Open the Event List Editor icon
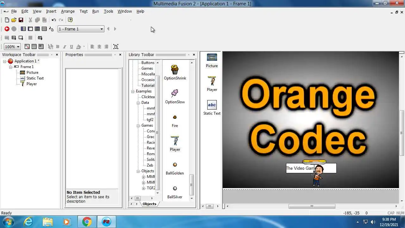The image size is (405, 228). tap(44, 29)
